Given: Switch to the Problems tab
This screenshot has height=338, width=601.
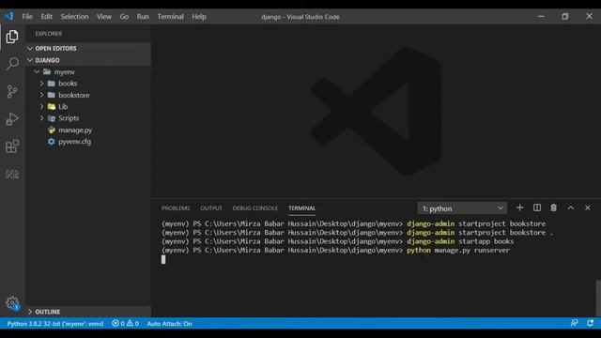Looking at the screenshot, I should [176, 208].
